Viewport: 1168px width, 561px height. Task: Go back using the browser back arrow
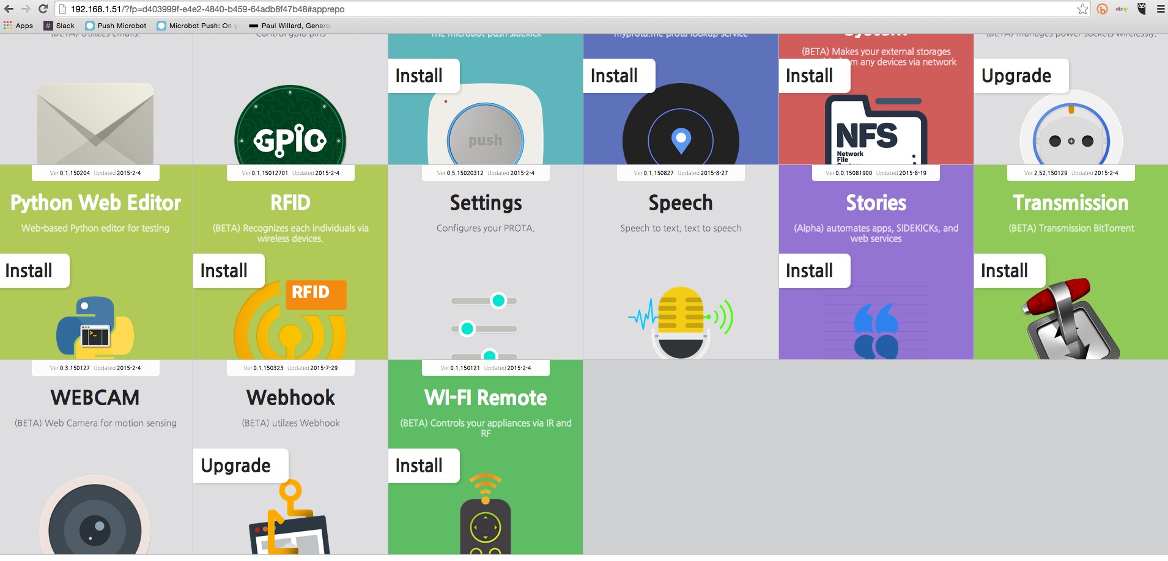coord(9,9)
